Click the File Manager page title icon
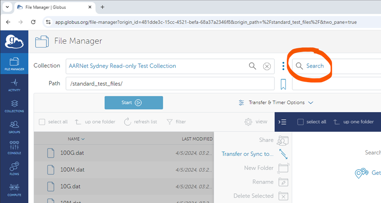The width and height of the screenshot is (381, 203). click(42, 41)
